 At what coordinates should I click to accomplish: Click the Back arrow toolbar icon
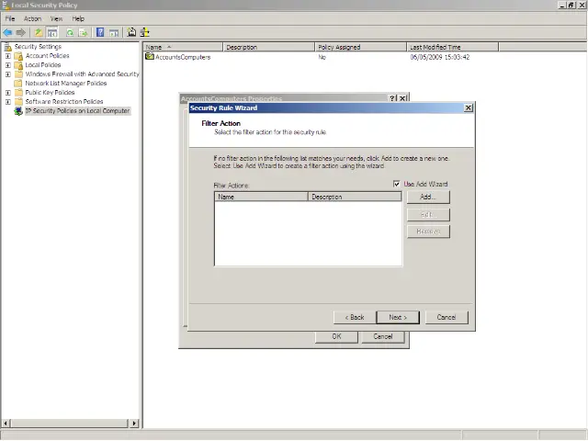(x=8, y=32)
